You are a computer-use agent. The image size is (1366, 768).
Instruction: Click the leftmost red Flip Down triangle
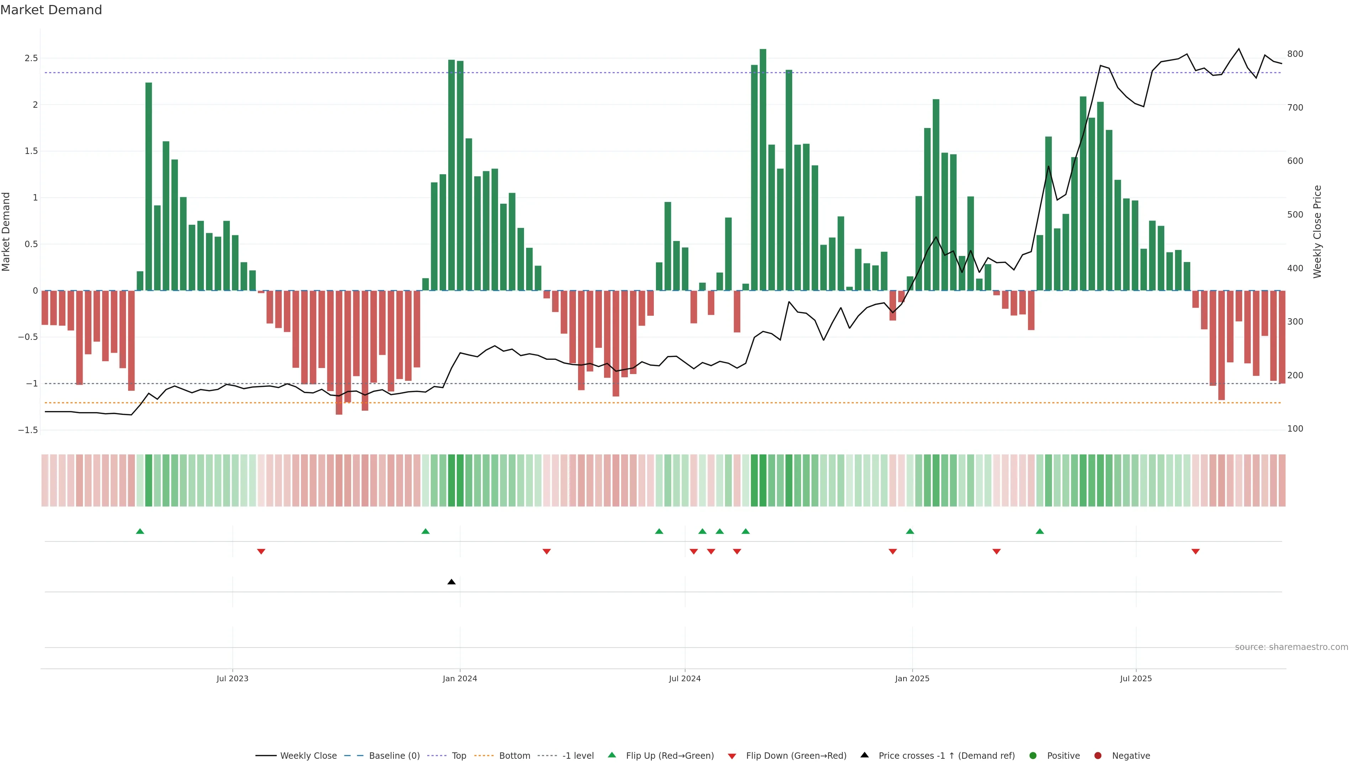pos(261,552)
